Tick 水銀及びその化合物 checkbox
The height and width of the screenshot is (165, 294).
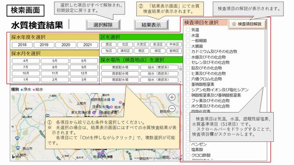[188, 57]
